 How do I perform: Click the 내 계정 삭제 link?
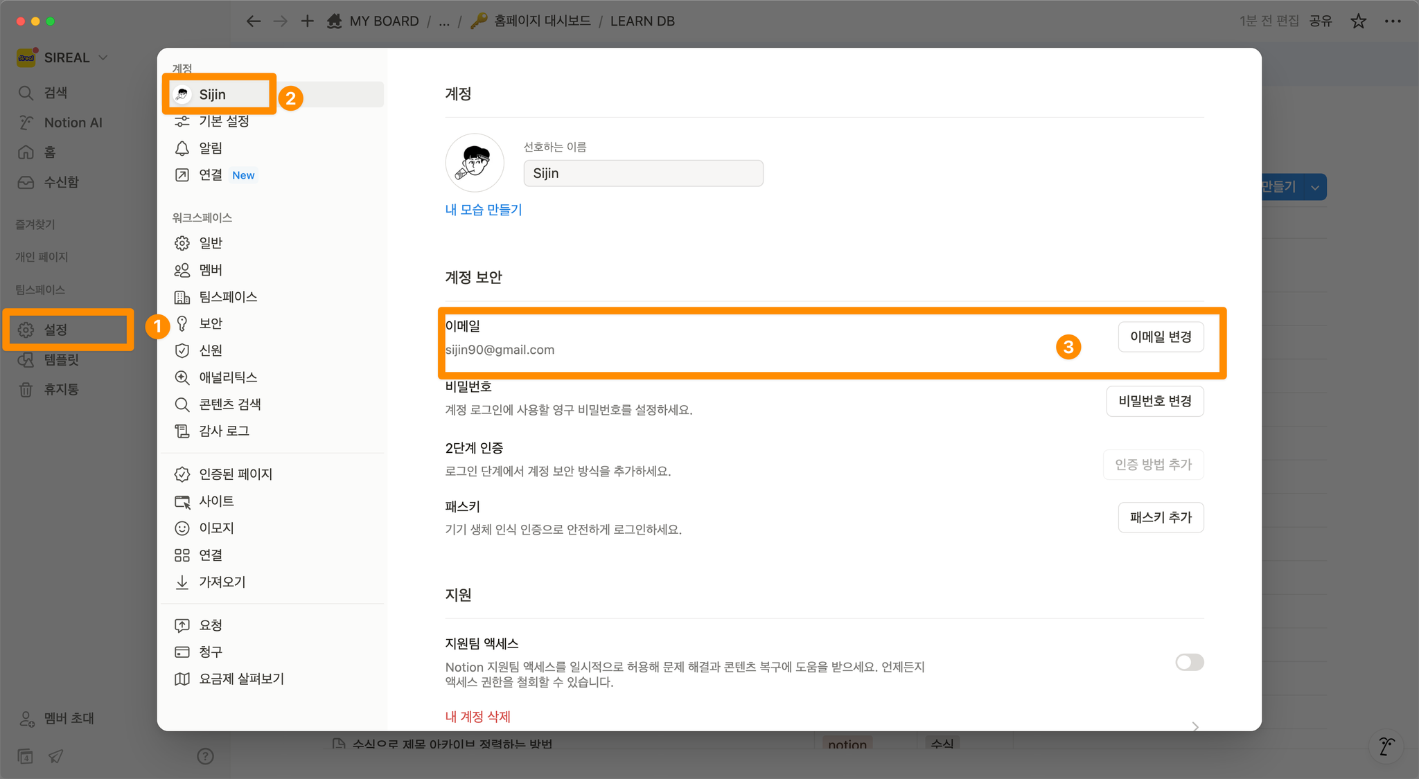coord(477,717)
